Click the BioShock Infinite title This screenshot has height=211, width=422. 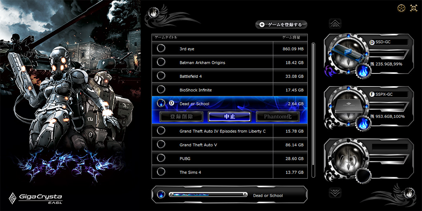[x=197, y=90]
